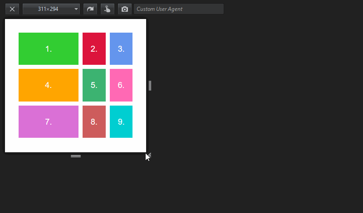This screenshot has width=363, height=213.
Task: Focus the Custom User Agent field
Action: pos(179,9)
